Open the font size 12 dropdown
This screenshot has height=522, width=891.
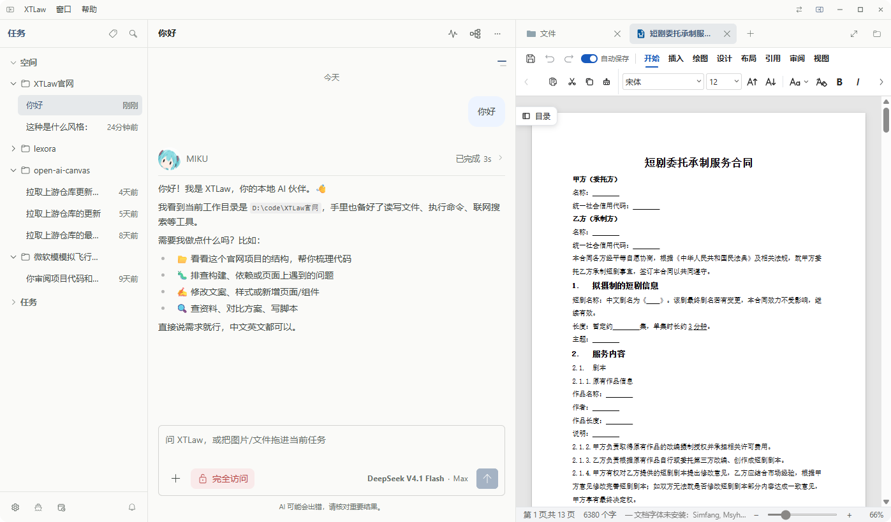tap(724, 82)
